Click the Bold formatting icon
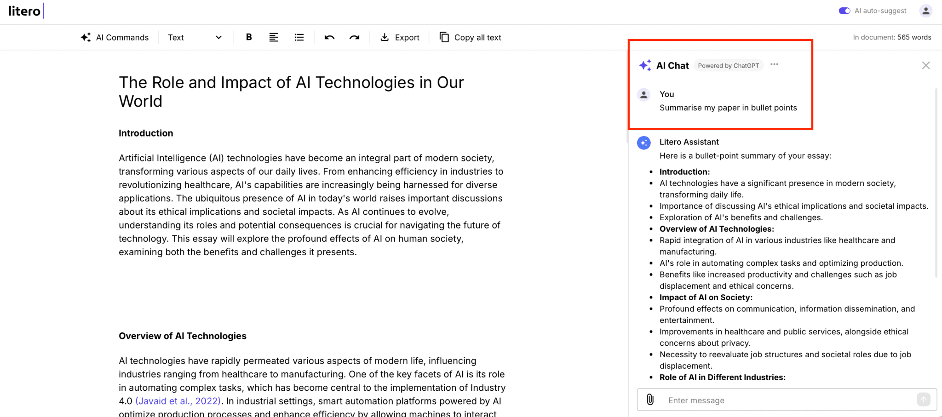The image size is (942, 417). pos(249,37)
